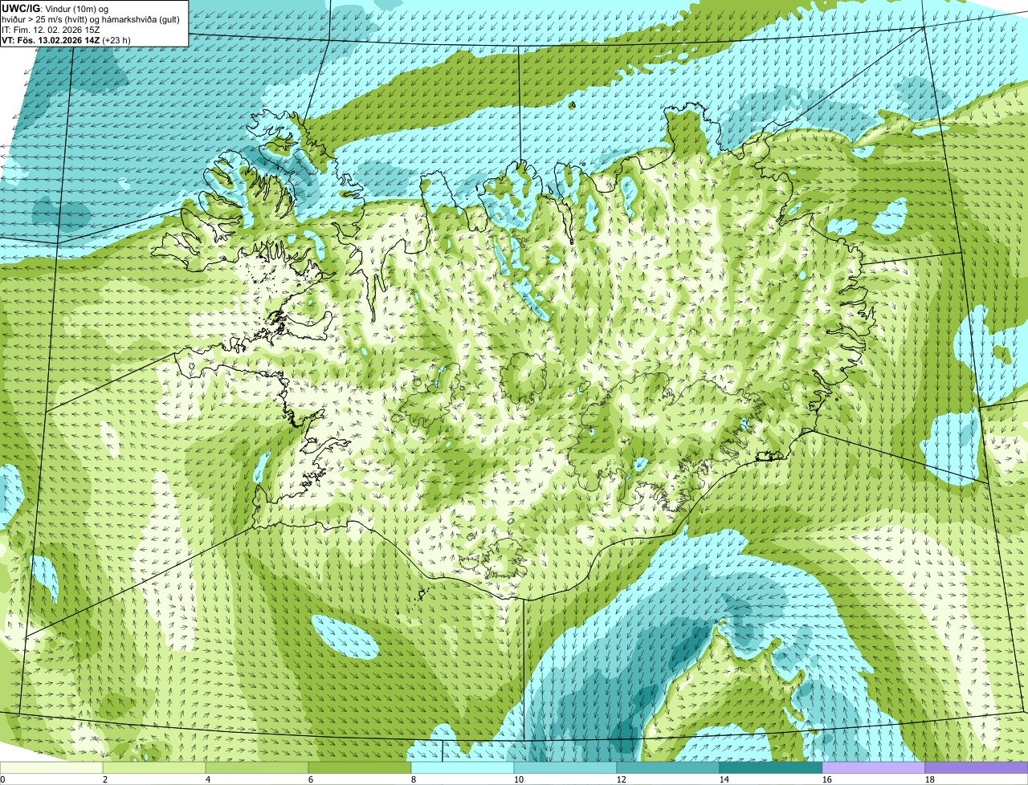Click the turquoise 10–12 m/s legend swatch
1028x785 pixels.
(565, 767)
